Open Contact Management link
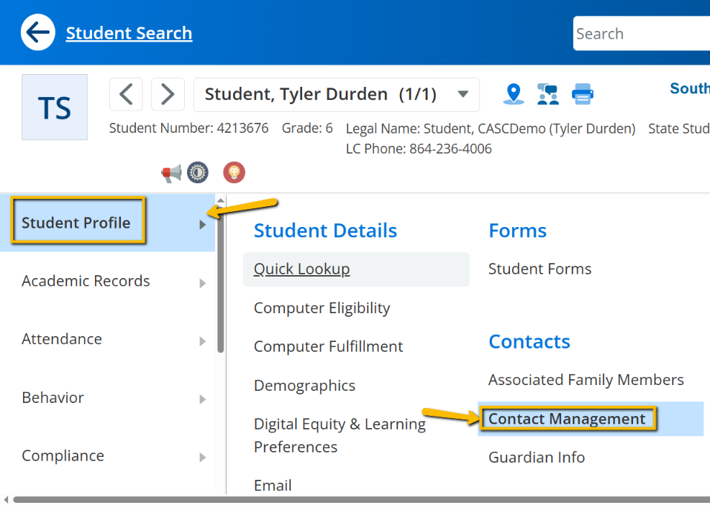 (x=566, y=419)
